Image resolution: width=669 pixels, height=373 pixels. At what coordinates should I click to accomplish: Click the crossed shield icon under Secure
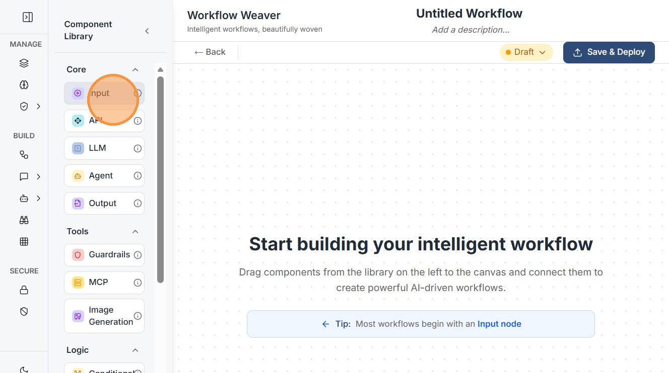24,312
